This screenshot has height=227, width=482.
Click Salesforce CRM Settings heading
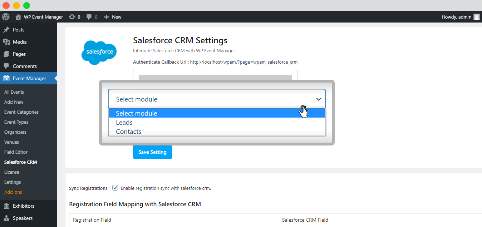[180, 40]
